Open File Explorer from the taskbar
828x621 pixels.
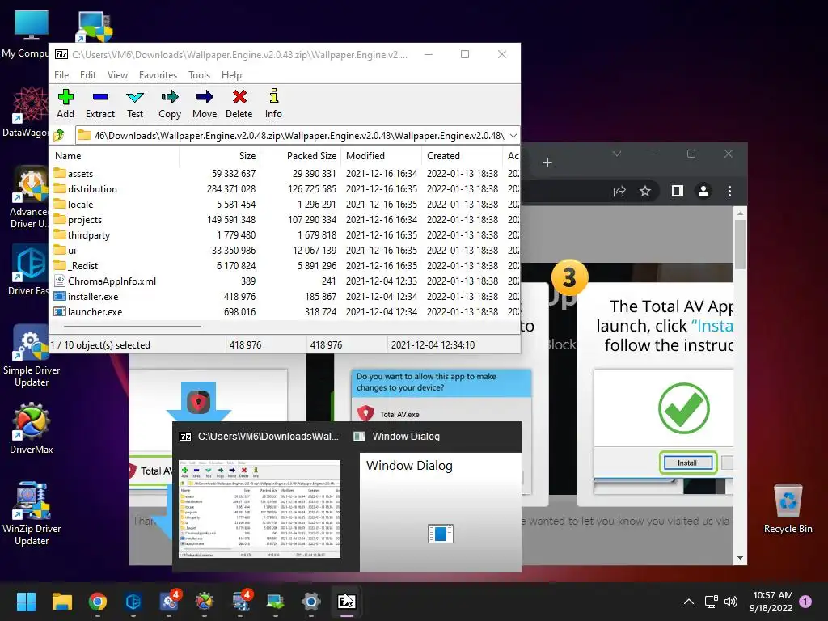pos(61,602)
